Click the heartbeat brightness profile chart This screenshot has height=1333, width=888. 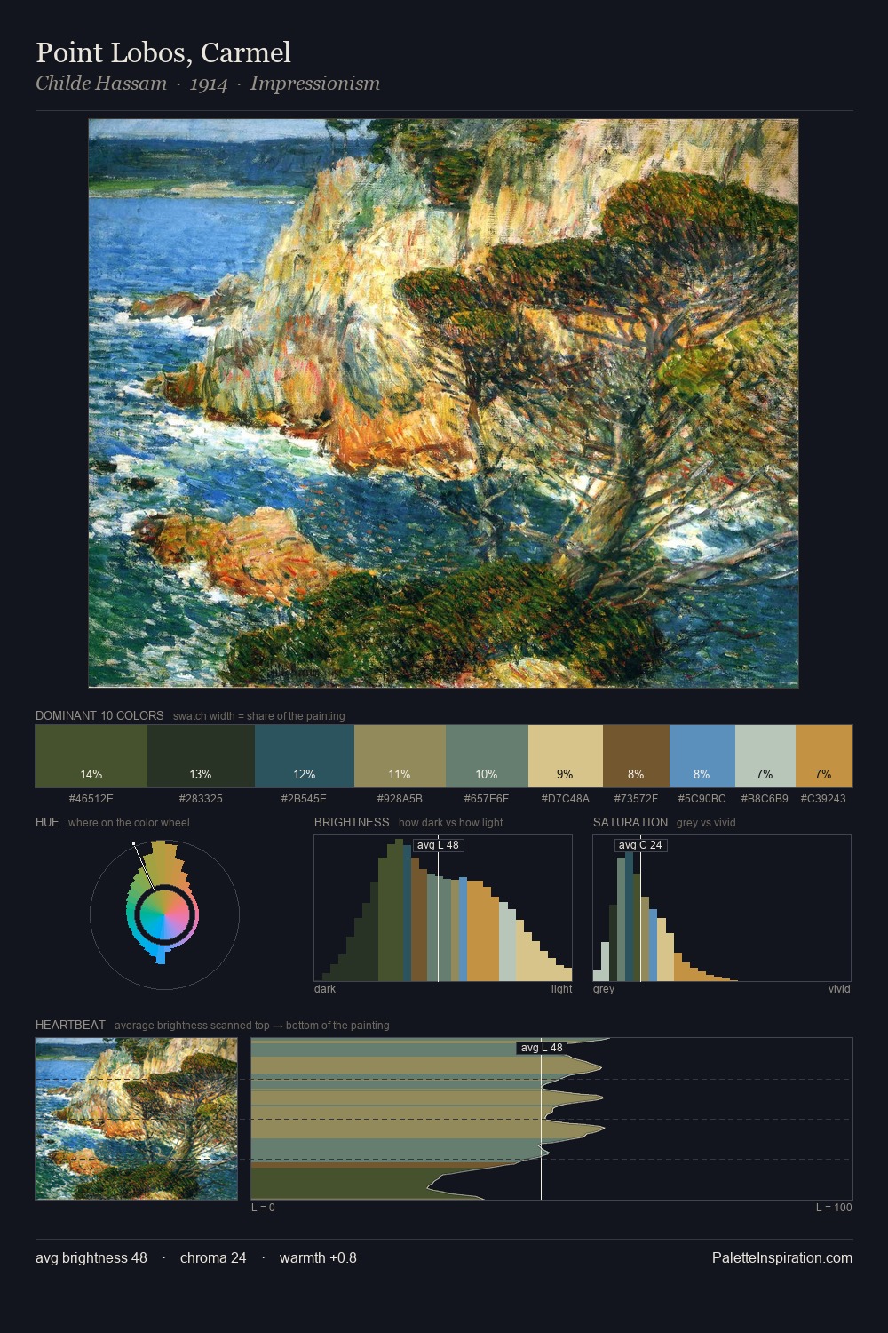(x=551, y=1119)
